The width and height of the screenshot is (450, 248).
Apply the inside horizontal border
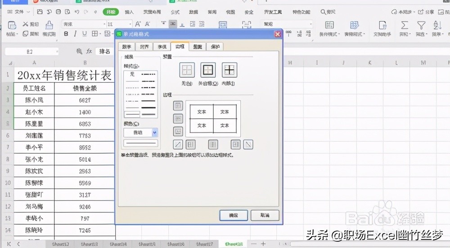click(x=178, y=118)
